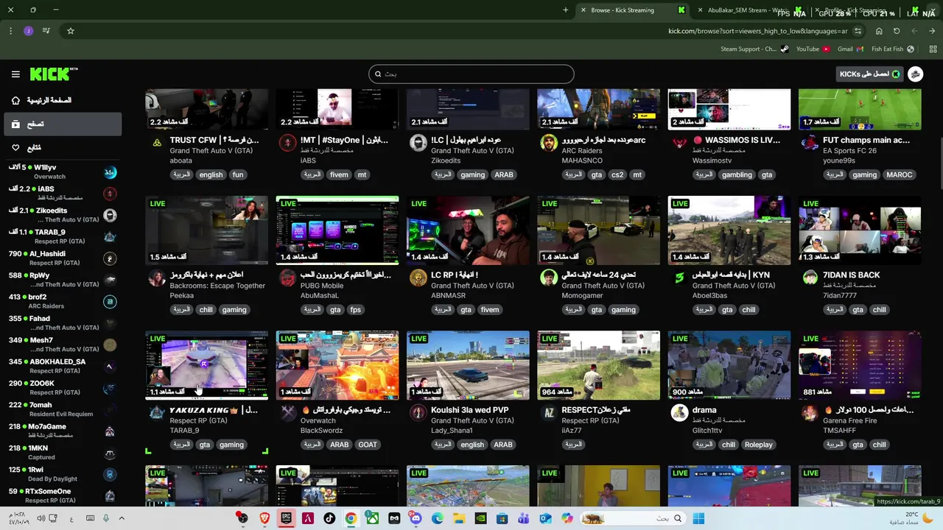Screen dimensions: 943x530
Task: Click the Wassimostv channel avatar
Action: (x=679, y=143)
